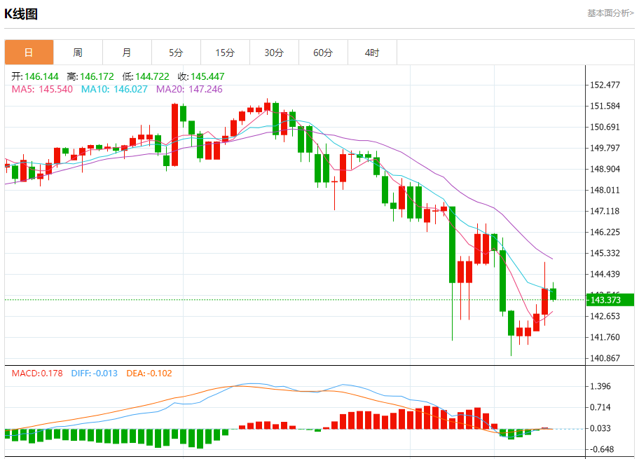Click the DIFF:-0.013 indicator label

click(x=94, y=373)
